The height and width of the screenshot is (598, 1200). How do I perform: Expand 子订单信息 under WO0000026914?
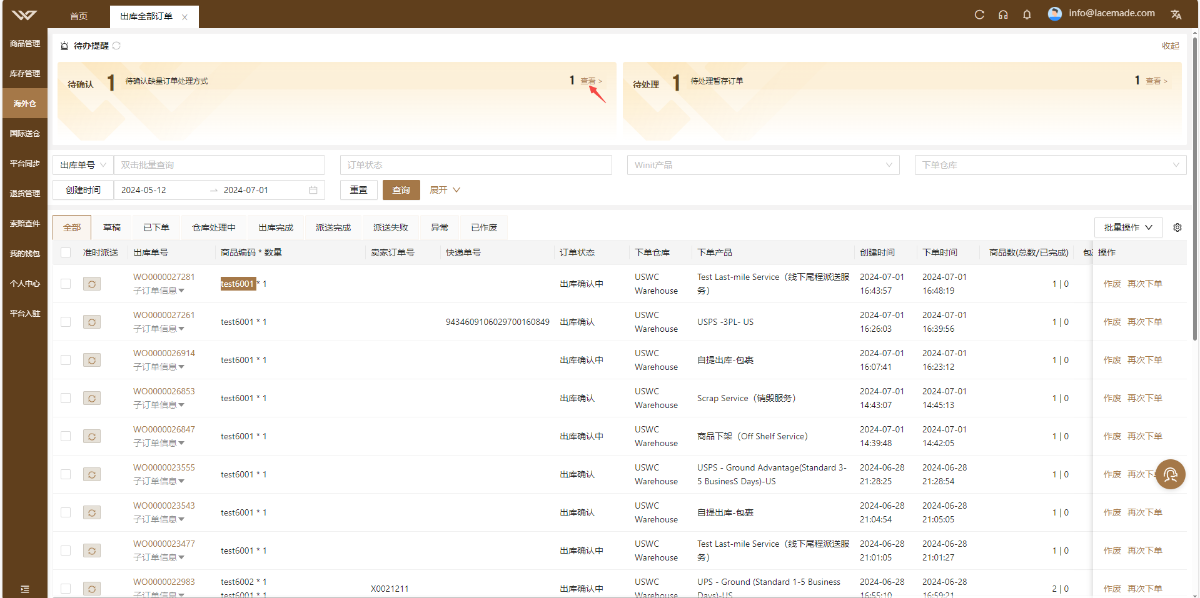tap(159, 367)
